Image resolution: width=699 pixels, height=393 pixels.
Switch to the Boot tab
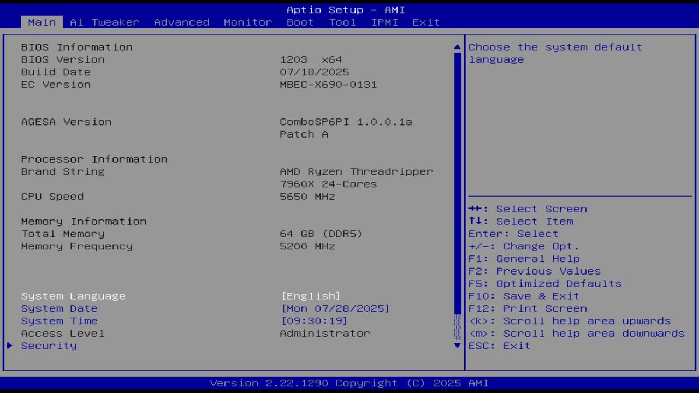[x=300, y=22]
